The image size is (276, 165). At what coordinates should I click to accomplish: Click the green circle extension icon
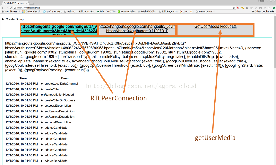tap(274, 8)
